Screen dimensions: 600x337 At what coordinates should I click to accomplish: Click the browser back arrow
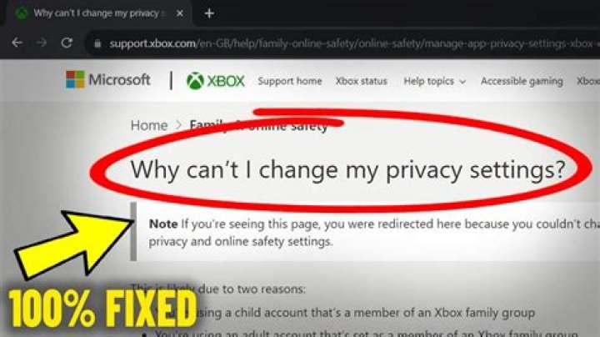(17, 43)
